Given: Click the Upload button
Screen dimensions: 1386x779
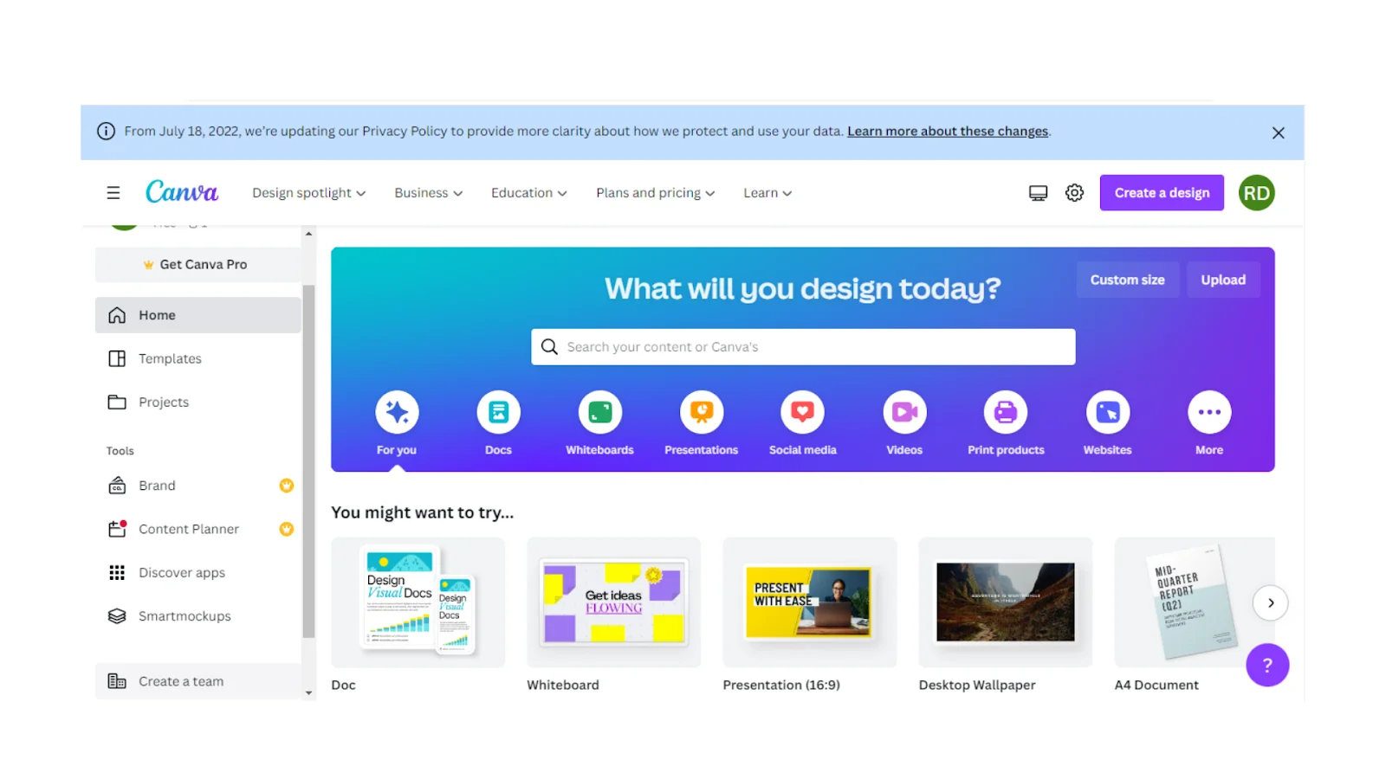Looking at the screenshot, I should click(1223, 280).
